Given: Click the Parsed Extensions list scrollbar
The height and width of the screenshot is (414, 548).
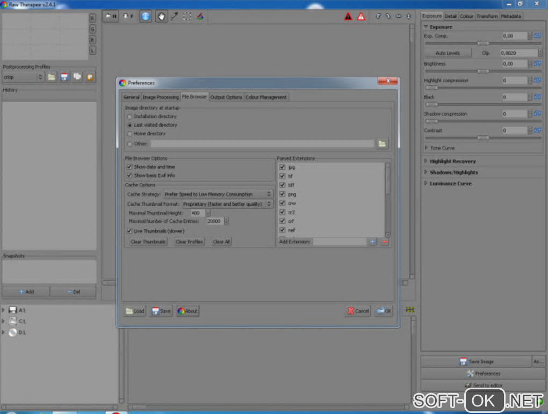Looking at the screenshot, I should pyautogui.click(x=387, y=200).
